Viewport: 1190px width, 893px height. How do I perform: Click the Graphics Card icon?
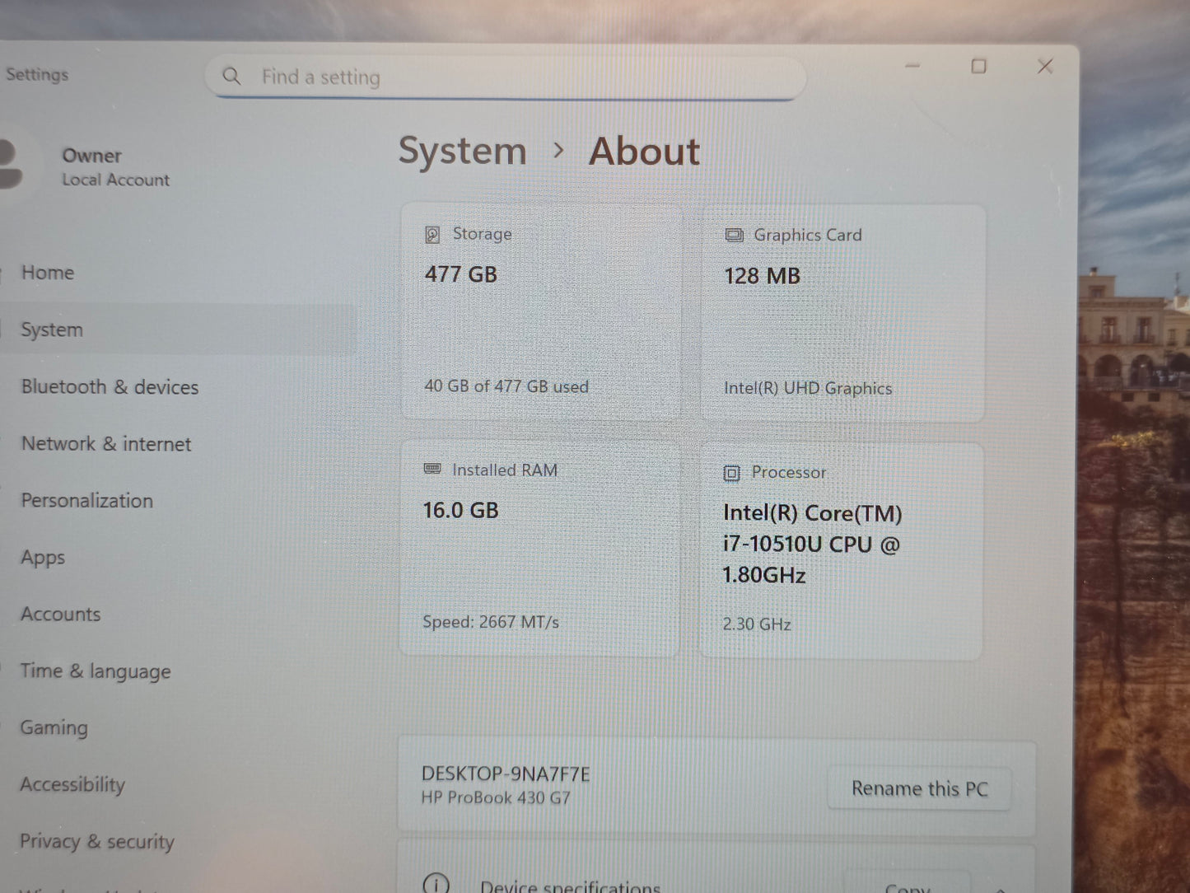(733, 235)
